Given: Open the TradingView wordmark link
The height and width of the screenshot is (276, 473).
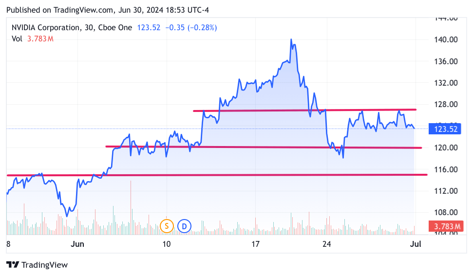Looking at the screenshot, I should [45, 265].
